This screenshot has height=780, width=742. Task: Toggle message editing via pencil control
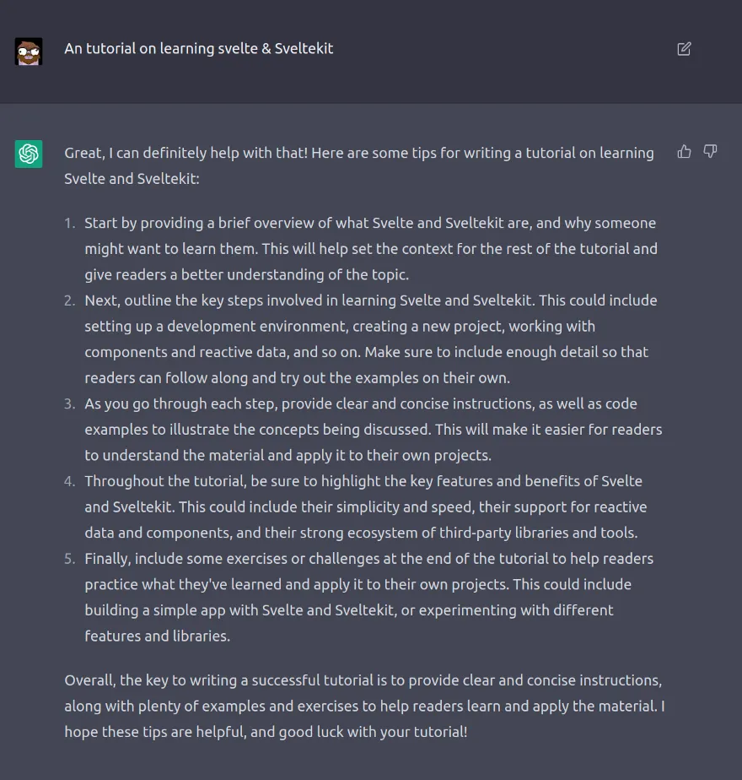[684, 50]
